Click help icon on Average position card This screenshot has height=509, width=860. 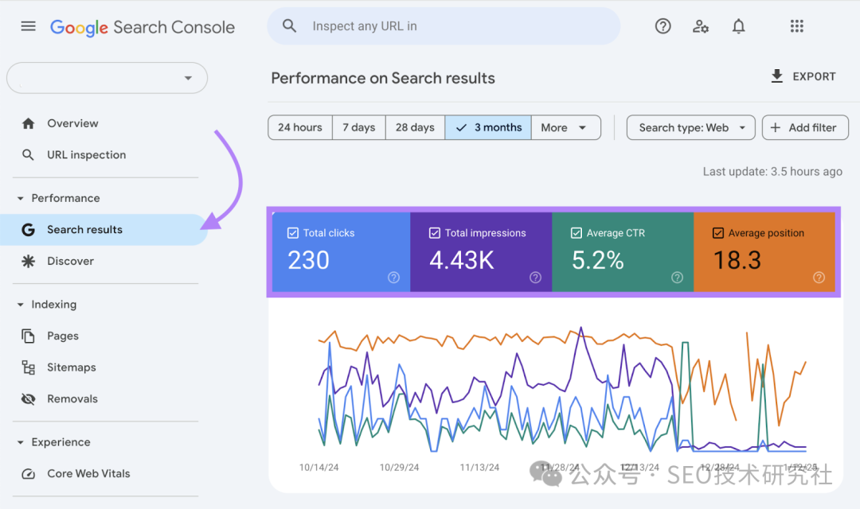(x=819, y=278)
